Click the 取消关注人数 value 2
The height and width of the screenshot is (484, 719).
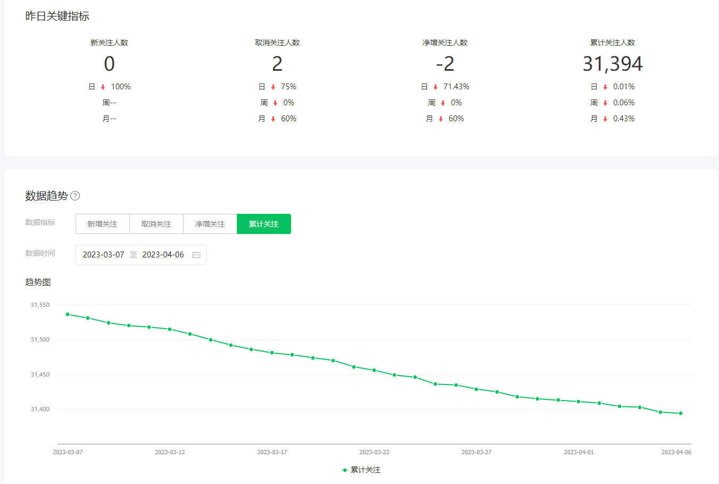coord(277,64)
